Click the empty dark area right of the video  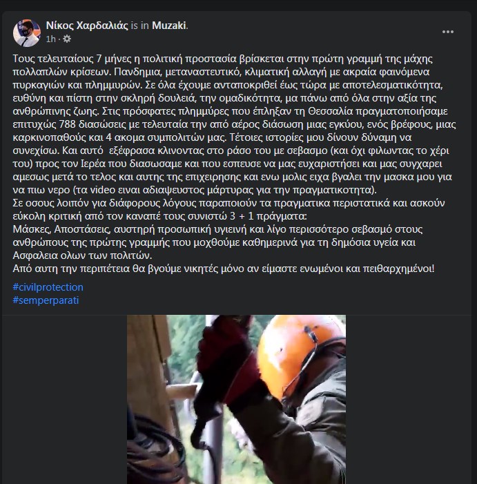pos(409,400)
